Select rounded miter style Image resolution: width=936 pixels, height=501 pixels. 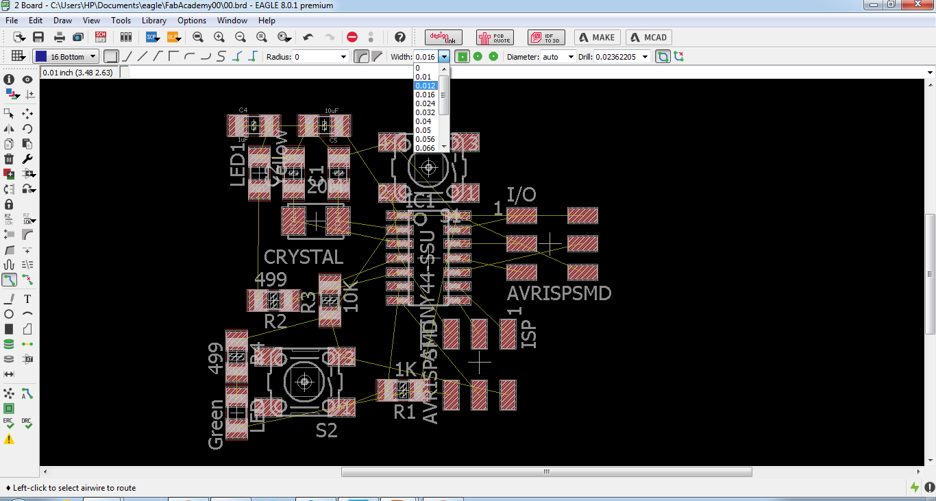361,56
